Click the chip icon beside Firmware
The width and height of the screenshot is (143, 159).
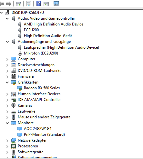(x=14, y=76)
